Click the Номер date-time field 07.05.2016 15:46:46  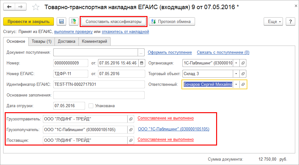[x=118, y=63]
